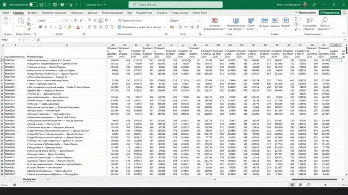
Task: Click the Формат cells button
Action: 285,24
